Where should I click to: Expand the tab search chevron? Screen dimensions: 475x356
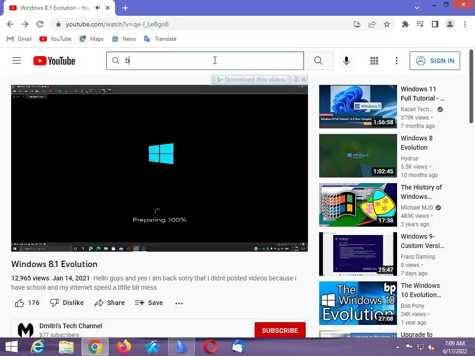[x=417, y=8]
